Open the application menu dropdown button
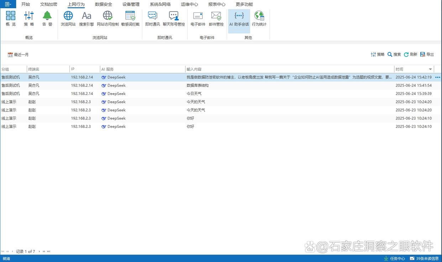 (x=8, y=4)
